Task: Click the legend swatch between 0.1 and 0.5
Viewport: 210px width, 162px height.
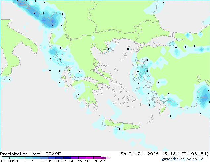Action: point(6,158)
